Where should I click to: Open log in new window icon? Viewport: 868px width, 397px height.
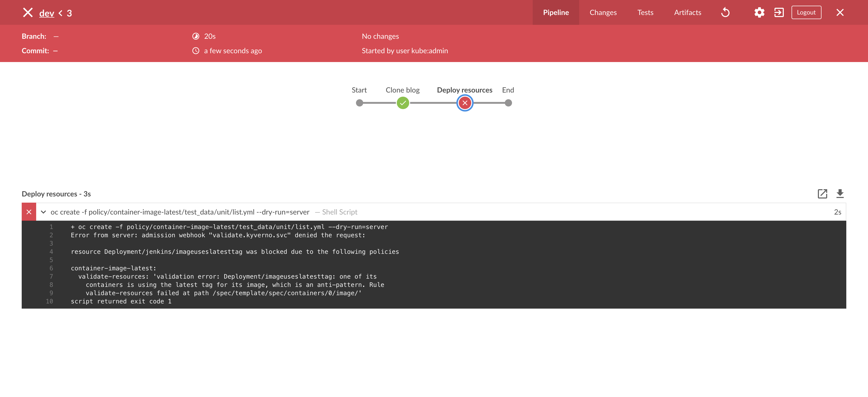822,193
